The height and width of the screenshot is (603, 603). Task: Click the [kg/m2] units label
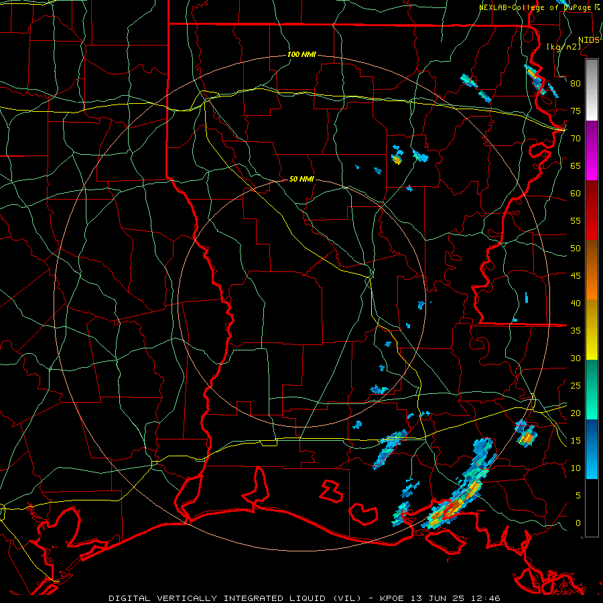point(563,47)
